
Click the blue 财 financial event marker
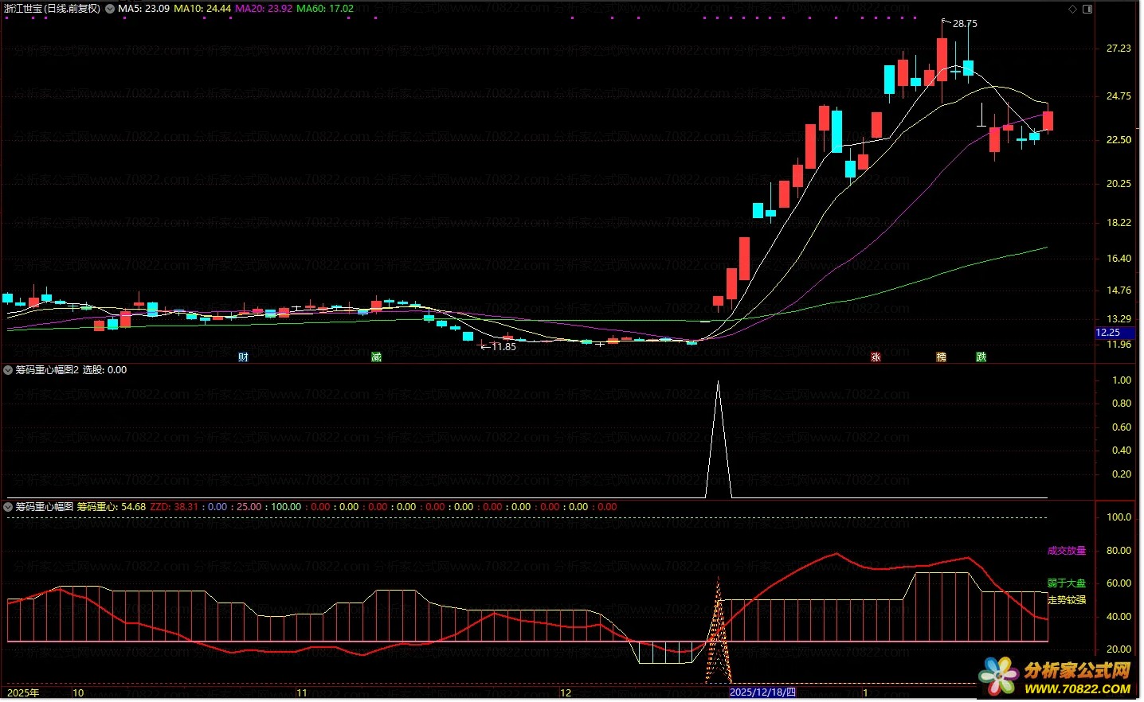pos(243,357)
